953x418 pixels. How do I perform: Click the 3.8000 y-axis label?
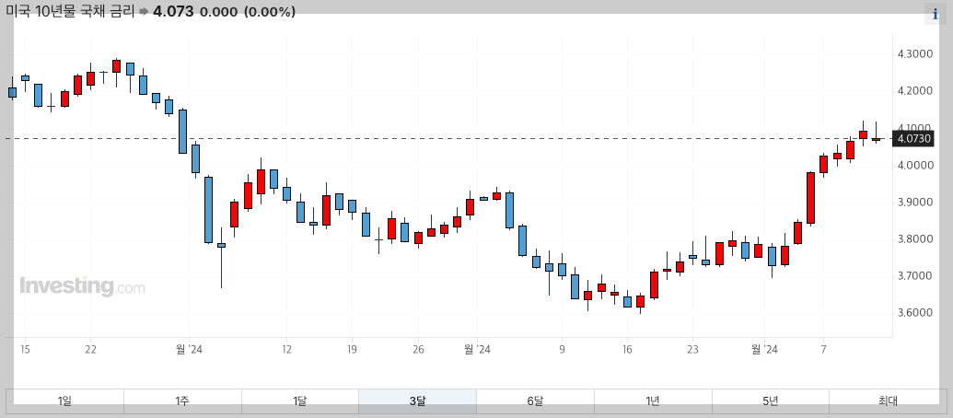(914, 239)
